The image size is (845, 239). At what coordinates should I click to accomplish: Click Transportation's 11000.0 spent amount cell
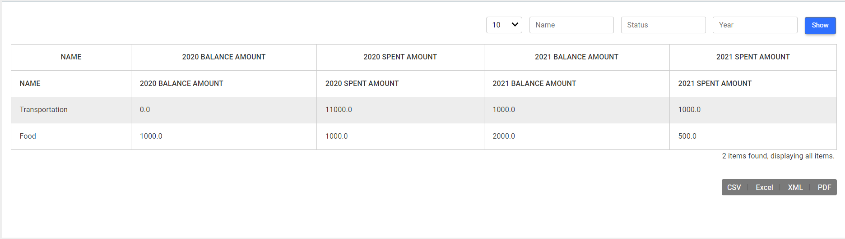[x=339, y=110]
